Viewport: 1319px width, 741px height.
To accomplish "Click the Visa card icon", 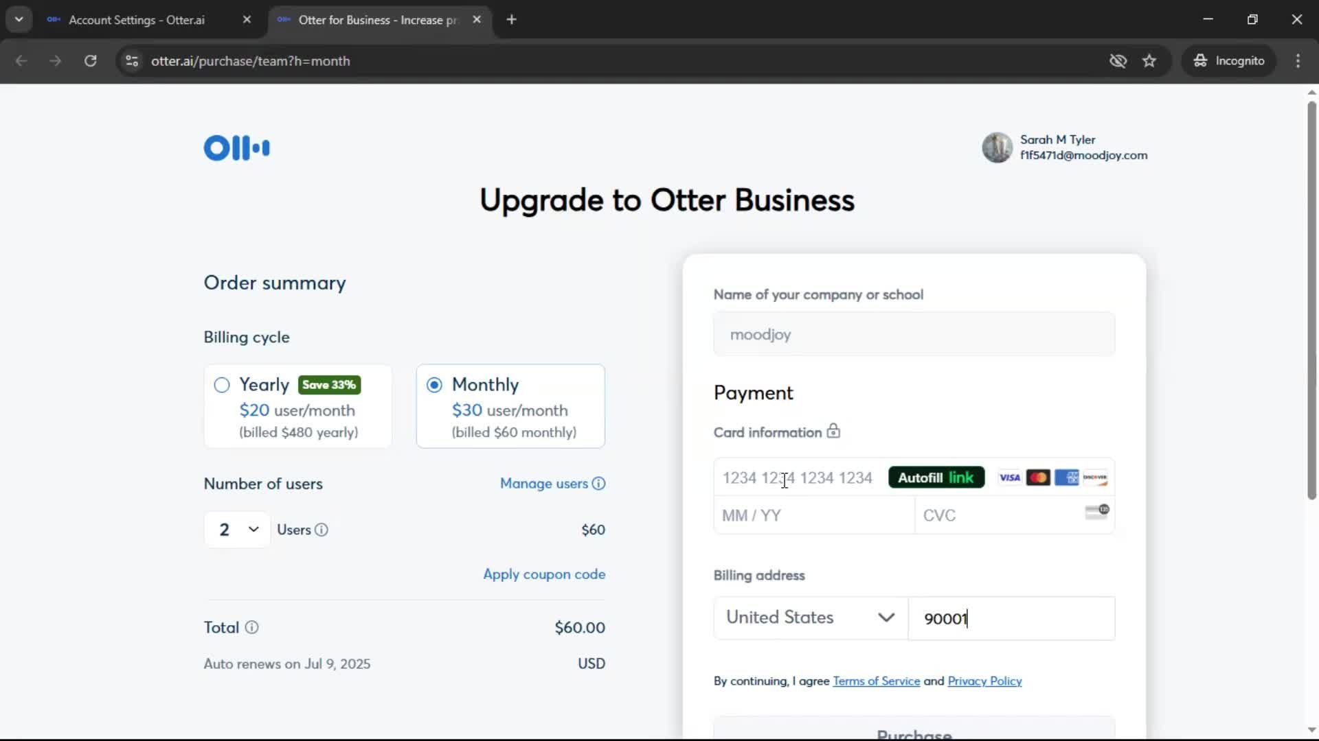I will coord(1009,478).
